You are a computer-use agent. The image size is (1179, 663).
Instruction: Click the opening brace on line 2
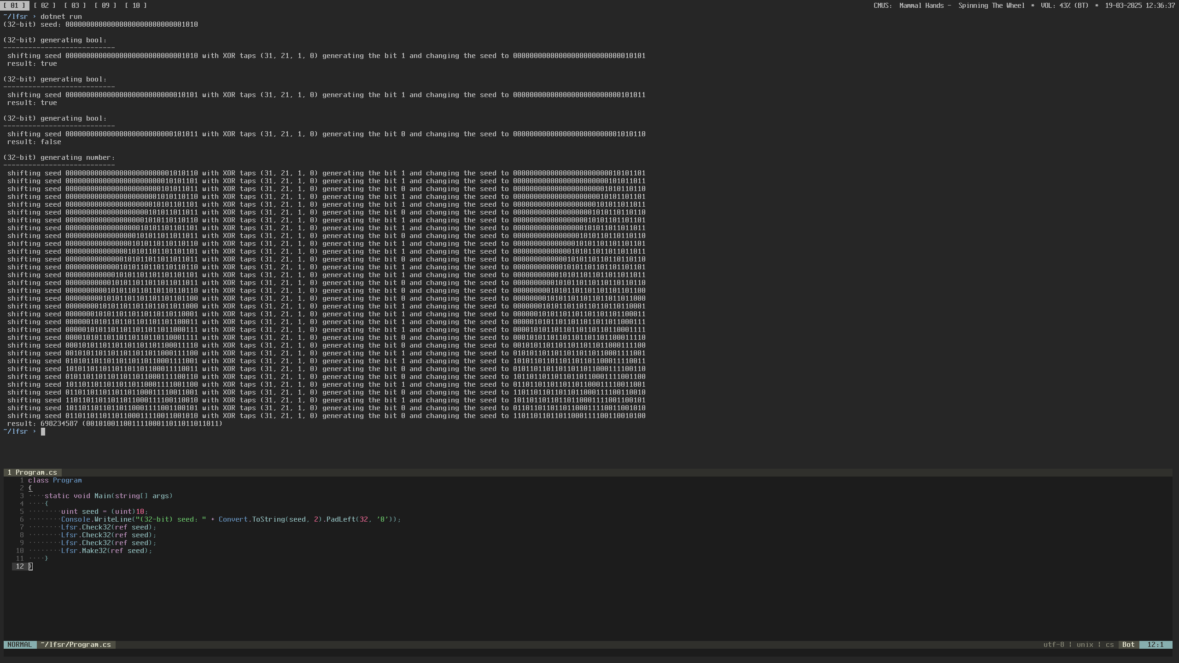[x=30, y=488]
